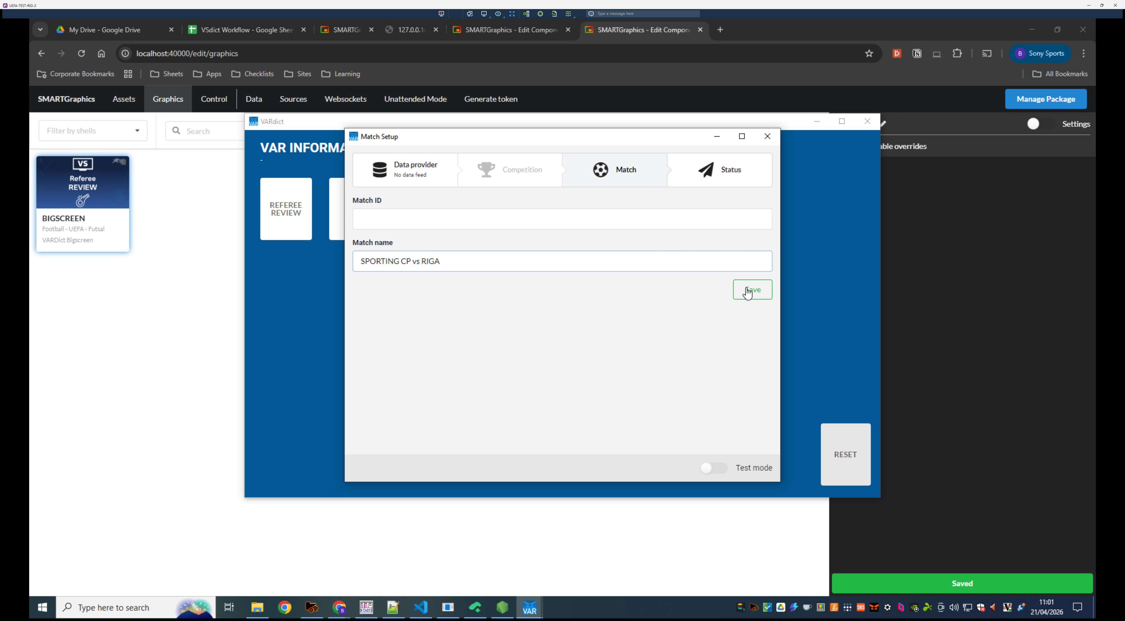This screenshot has height=621, width=1125.
Task: Open the Websockets menu item
Action: click(345, 99)
